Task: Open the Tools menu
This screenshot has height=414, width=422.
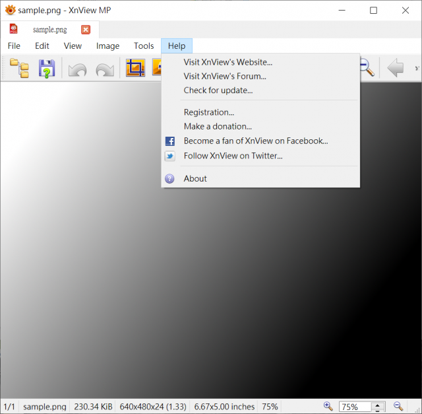Action: 144,46
